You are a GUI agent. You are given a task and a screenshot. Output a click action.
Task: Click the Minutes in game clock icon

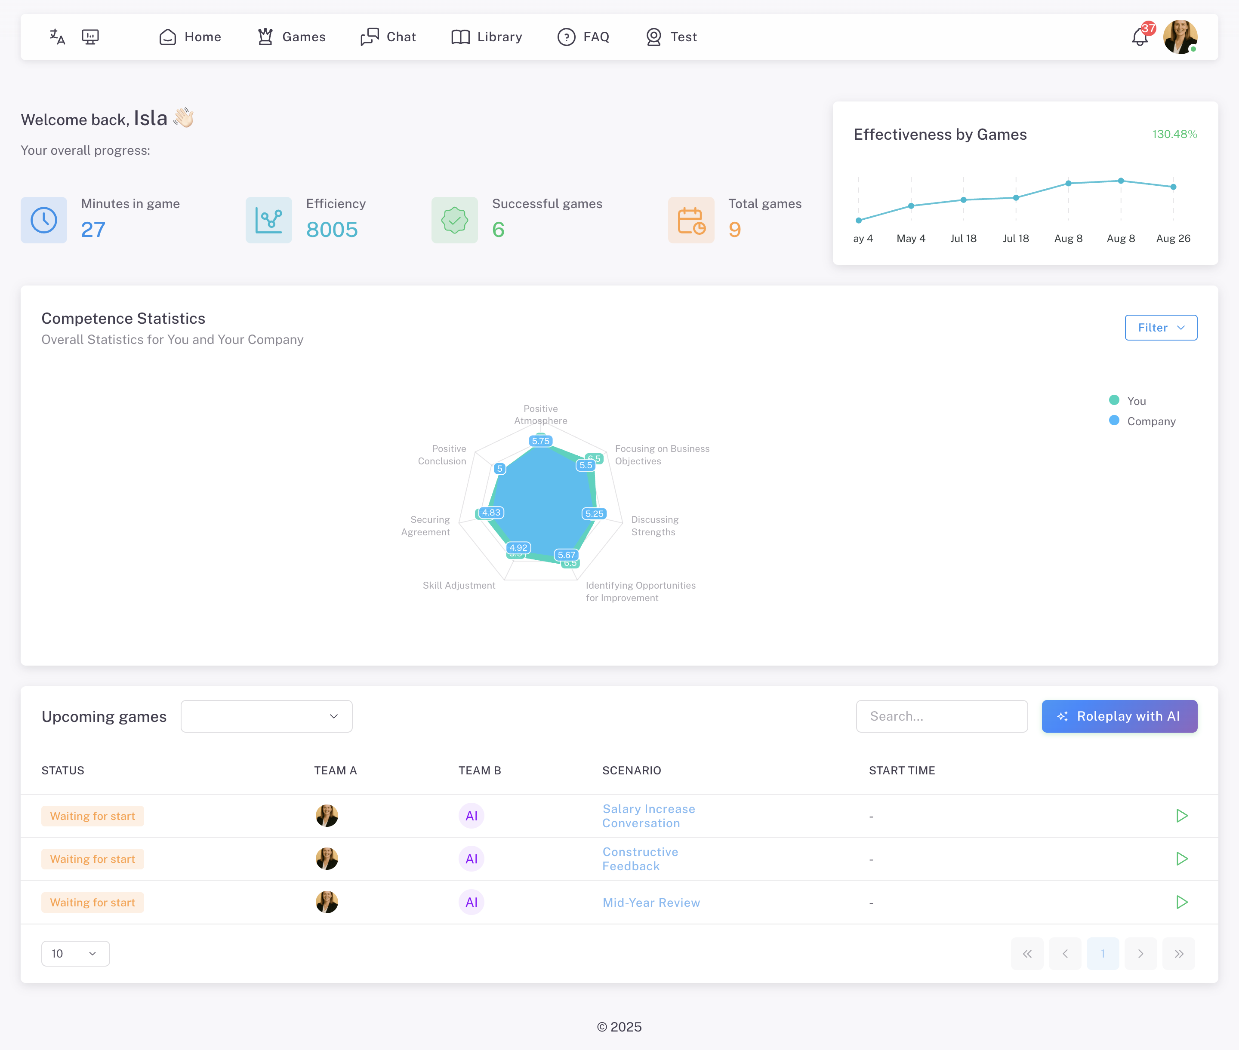[x=44, y=220]
